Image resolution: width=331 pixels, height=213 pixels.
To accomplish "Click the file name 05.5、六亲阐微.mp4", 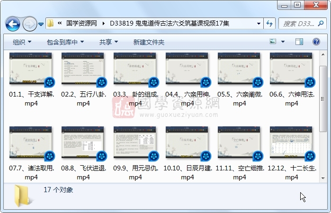I will (x=240, y=99).
